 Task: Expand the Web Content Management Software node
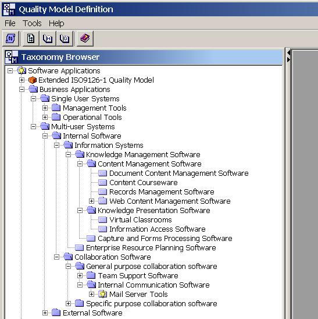(91, 201)
